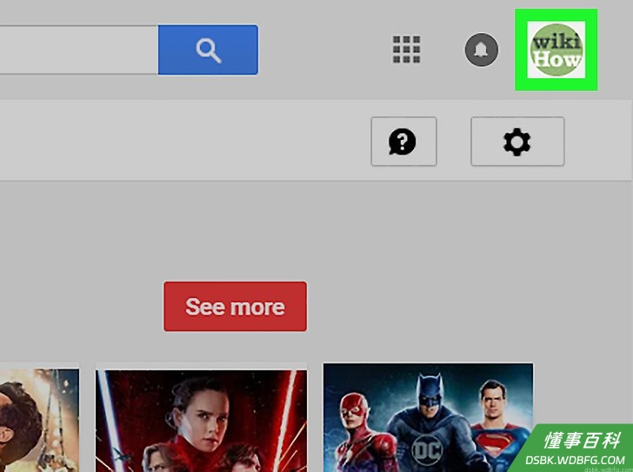
Task: Click Superman on the Justice League poster
Action: [x=498, y=423]
